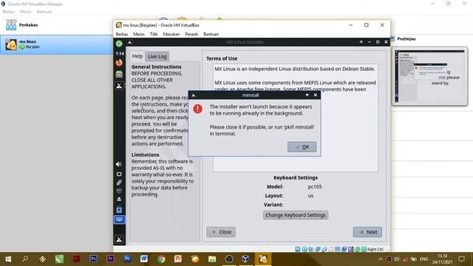Click the pc105 keyboard model value
The height and width of the screenshot is (266, 473).
[315, 187]
